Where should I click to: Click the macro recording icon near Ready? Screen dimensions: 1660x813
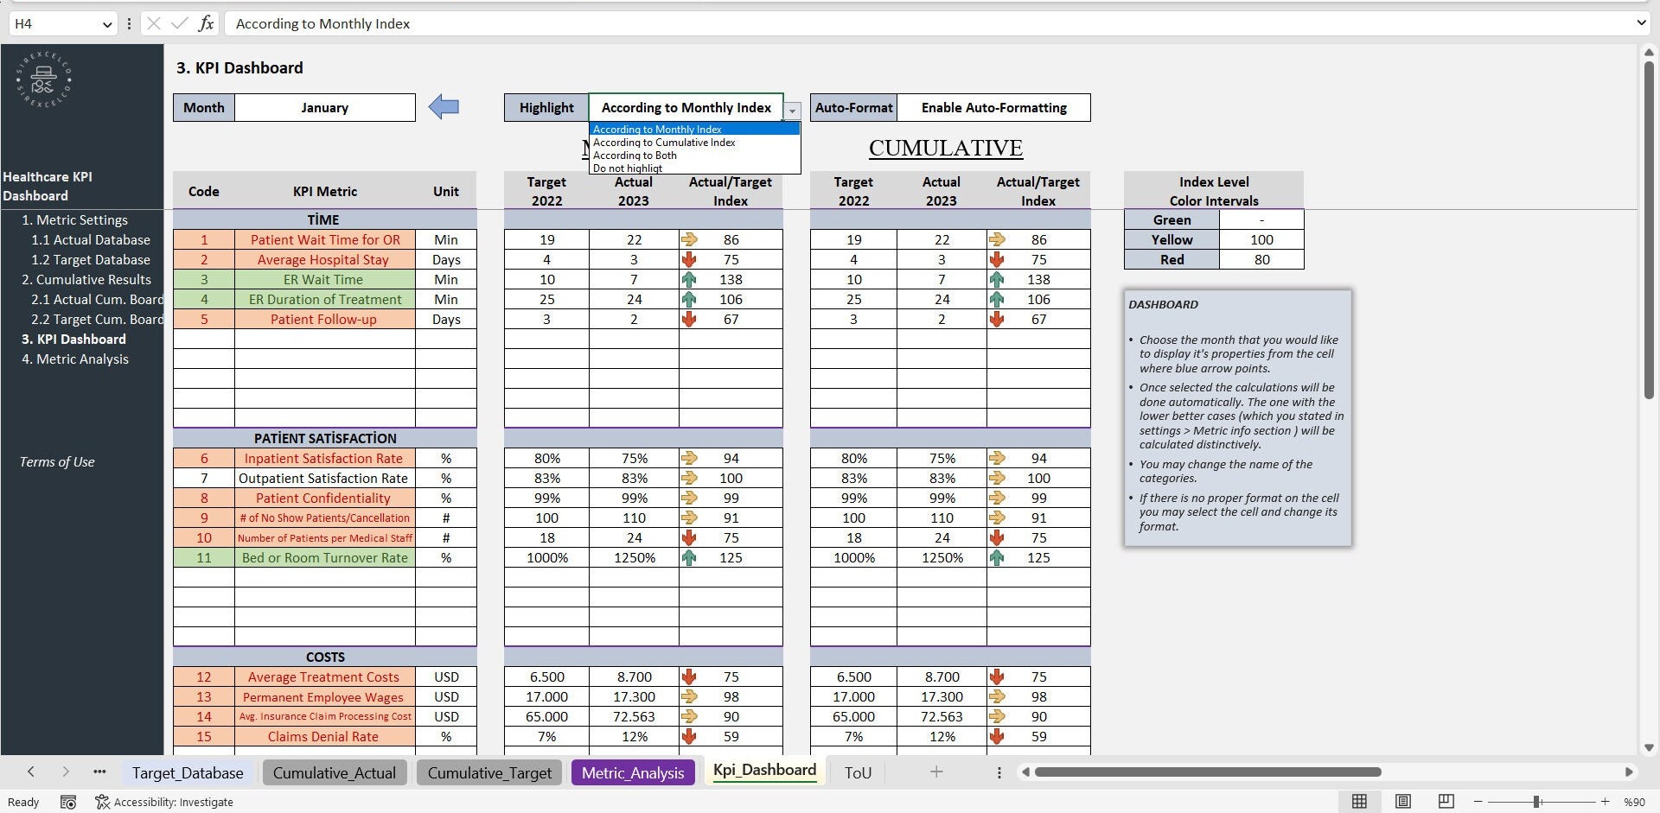pos(68,802)
